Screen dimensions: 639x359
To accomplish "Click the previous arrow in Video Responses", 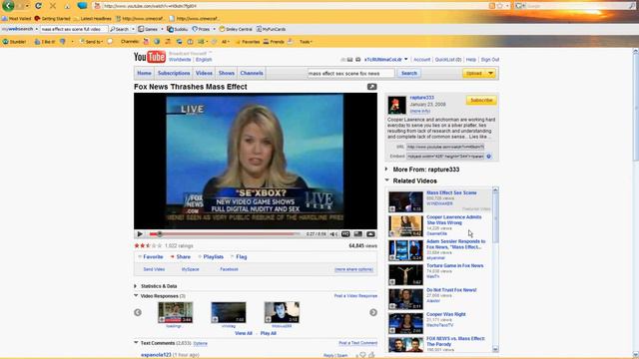I will tap(138, 312).
